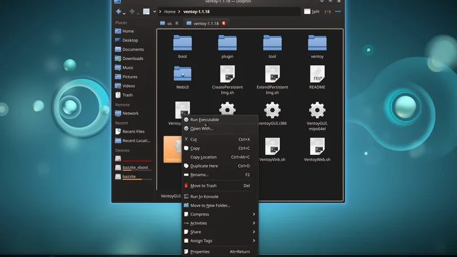Close the ventoy-1.1.18 tab

coord(224,23)
